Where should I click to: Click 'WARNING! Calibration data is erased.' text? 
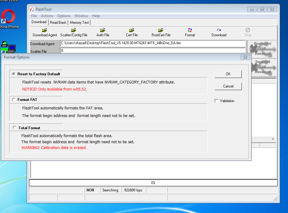pyautogui.click(x=54, y=148)
